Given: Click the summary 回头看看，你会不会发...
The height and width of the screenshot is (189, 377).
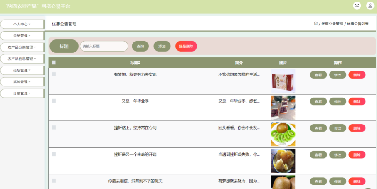Looking at the screenshot, I should (x=239, y=128).
